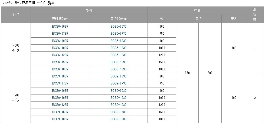Open BCS6-0930 product link
The width and height of the screenshot is (265, 124).
point(118,41)
